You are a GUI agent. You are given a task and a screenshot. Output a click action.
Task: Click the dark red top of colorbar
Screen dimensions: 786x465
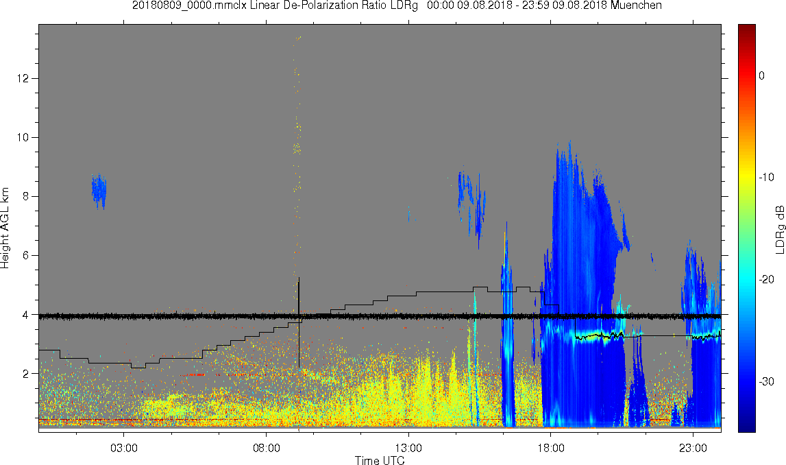point(746,29)
